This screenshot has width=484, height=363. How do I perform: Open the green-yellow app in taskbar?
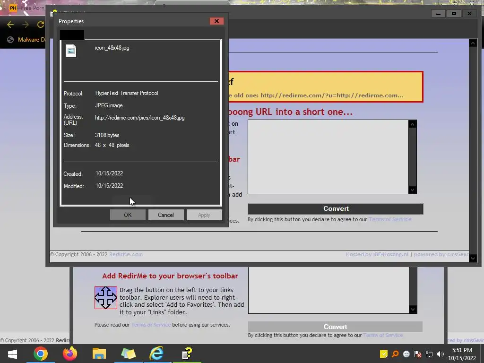(x=129, y=354)
